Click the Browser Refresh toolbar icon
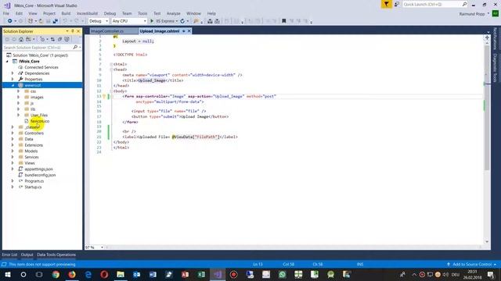 pyautogui.click(x=182, y=21)
